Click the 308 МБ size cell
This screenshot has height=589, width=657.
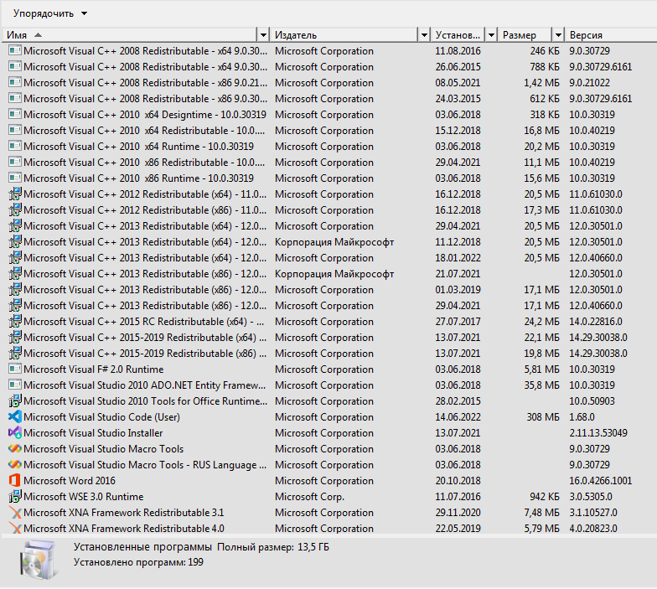click(543, 417)
